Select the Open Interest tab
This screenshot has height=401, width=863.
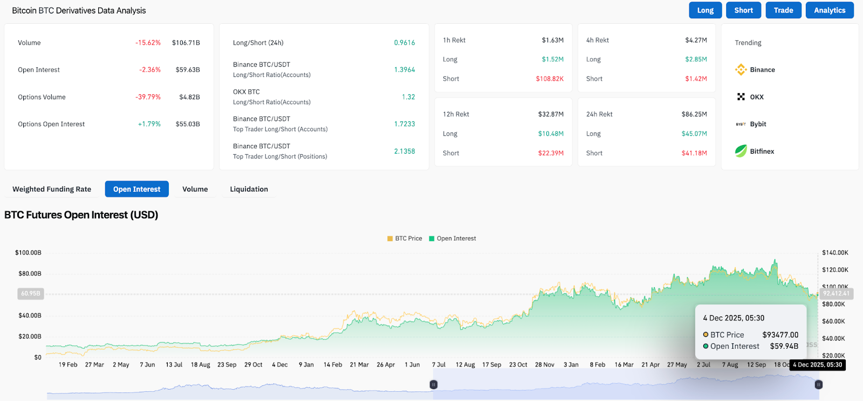pos(136,189)
